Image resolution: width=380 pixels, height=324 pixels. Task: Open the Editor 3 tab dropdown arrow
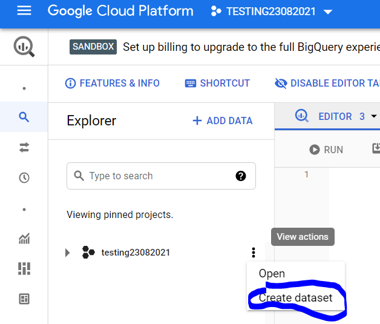click(374, 116)
